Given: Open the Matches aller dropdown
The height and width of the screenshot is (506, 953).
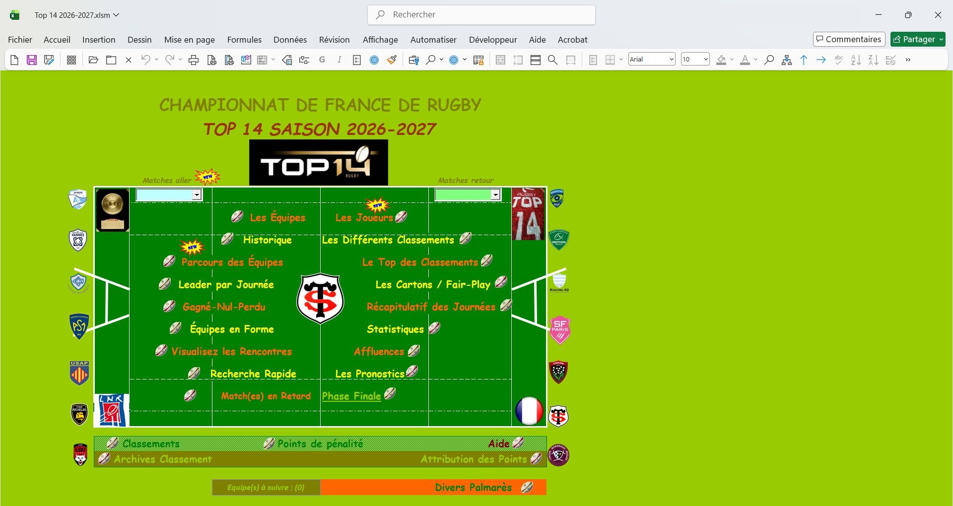Looking at the screenshot, I should tap(197, 195).
